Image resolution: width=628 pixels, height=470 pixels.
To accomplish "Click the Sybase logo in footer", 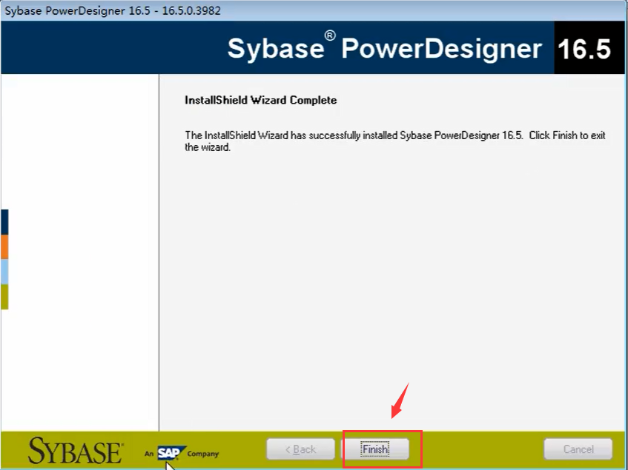I will tap(76, 451).
